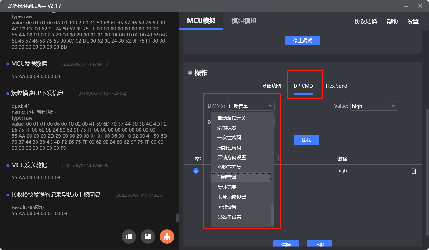Open the 帮助 menu

point(392,22)
